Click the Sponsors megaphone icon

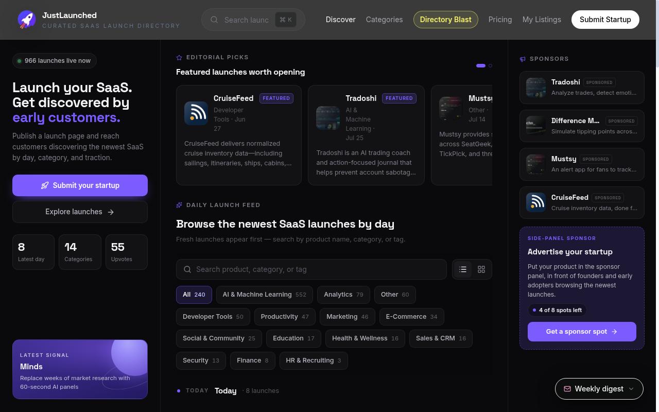coord(523,59)
